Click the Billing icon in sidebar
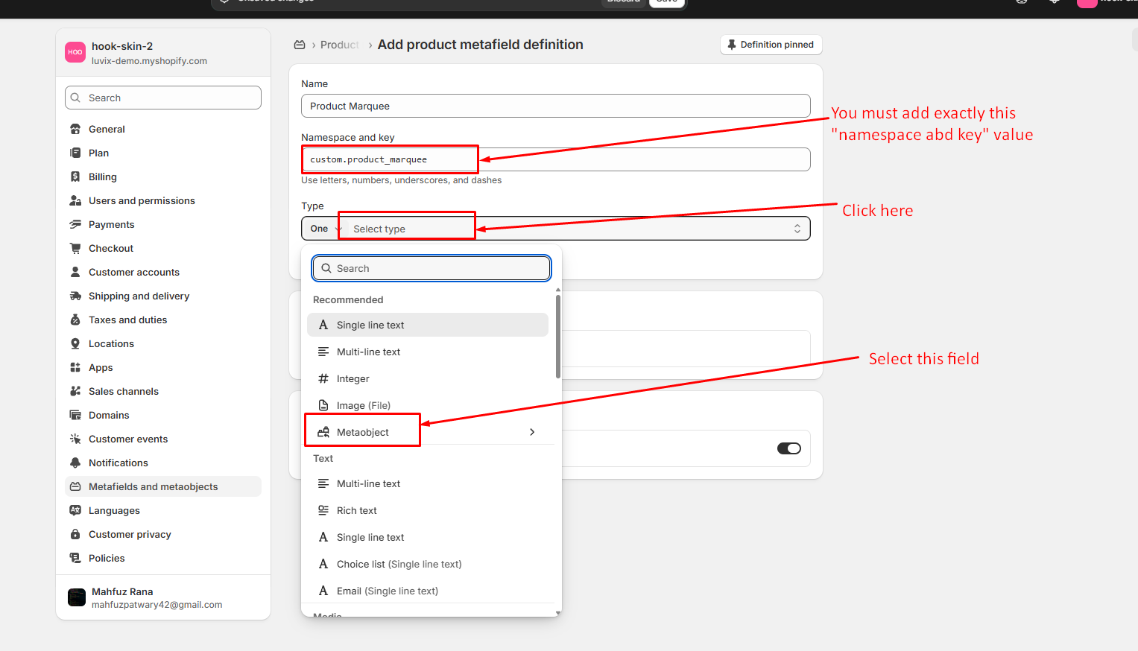The image size is (1138, 651). tap(75, 177)
